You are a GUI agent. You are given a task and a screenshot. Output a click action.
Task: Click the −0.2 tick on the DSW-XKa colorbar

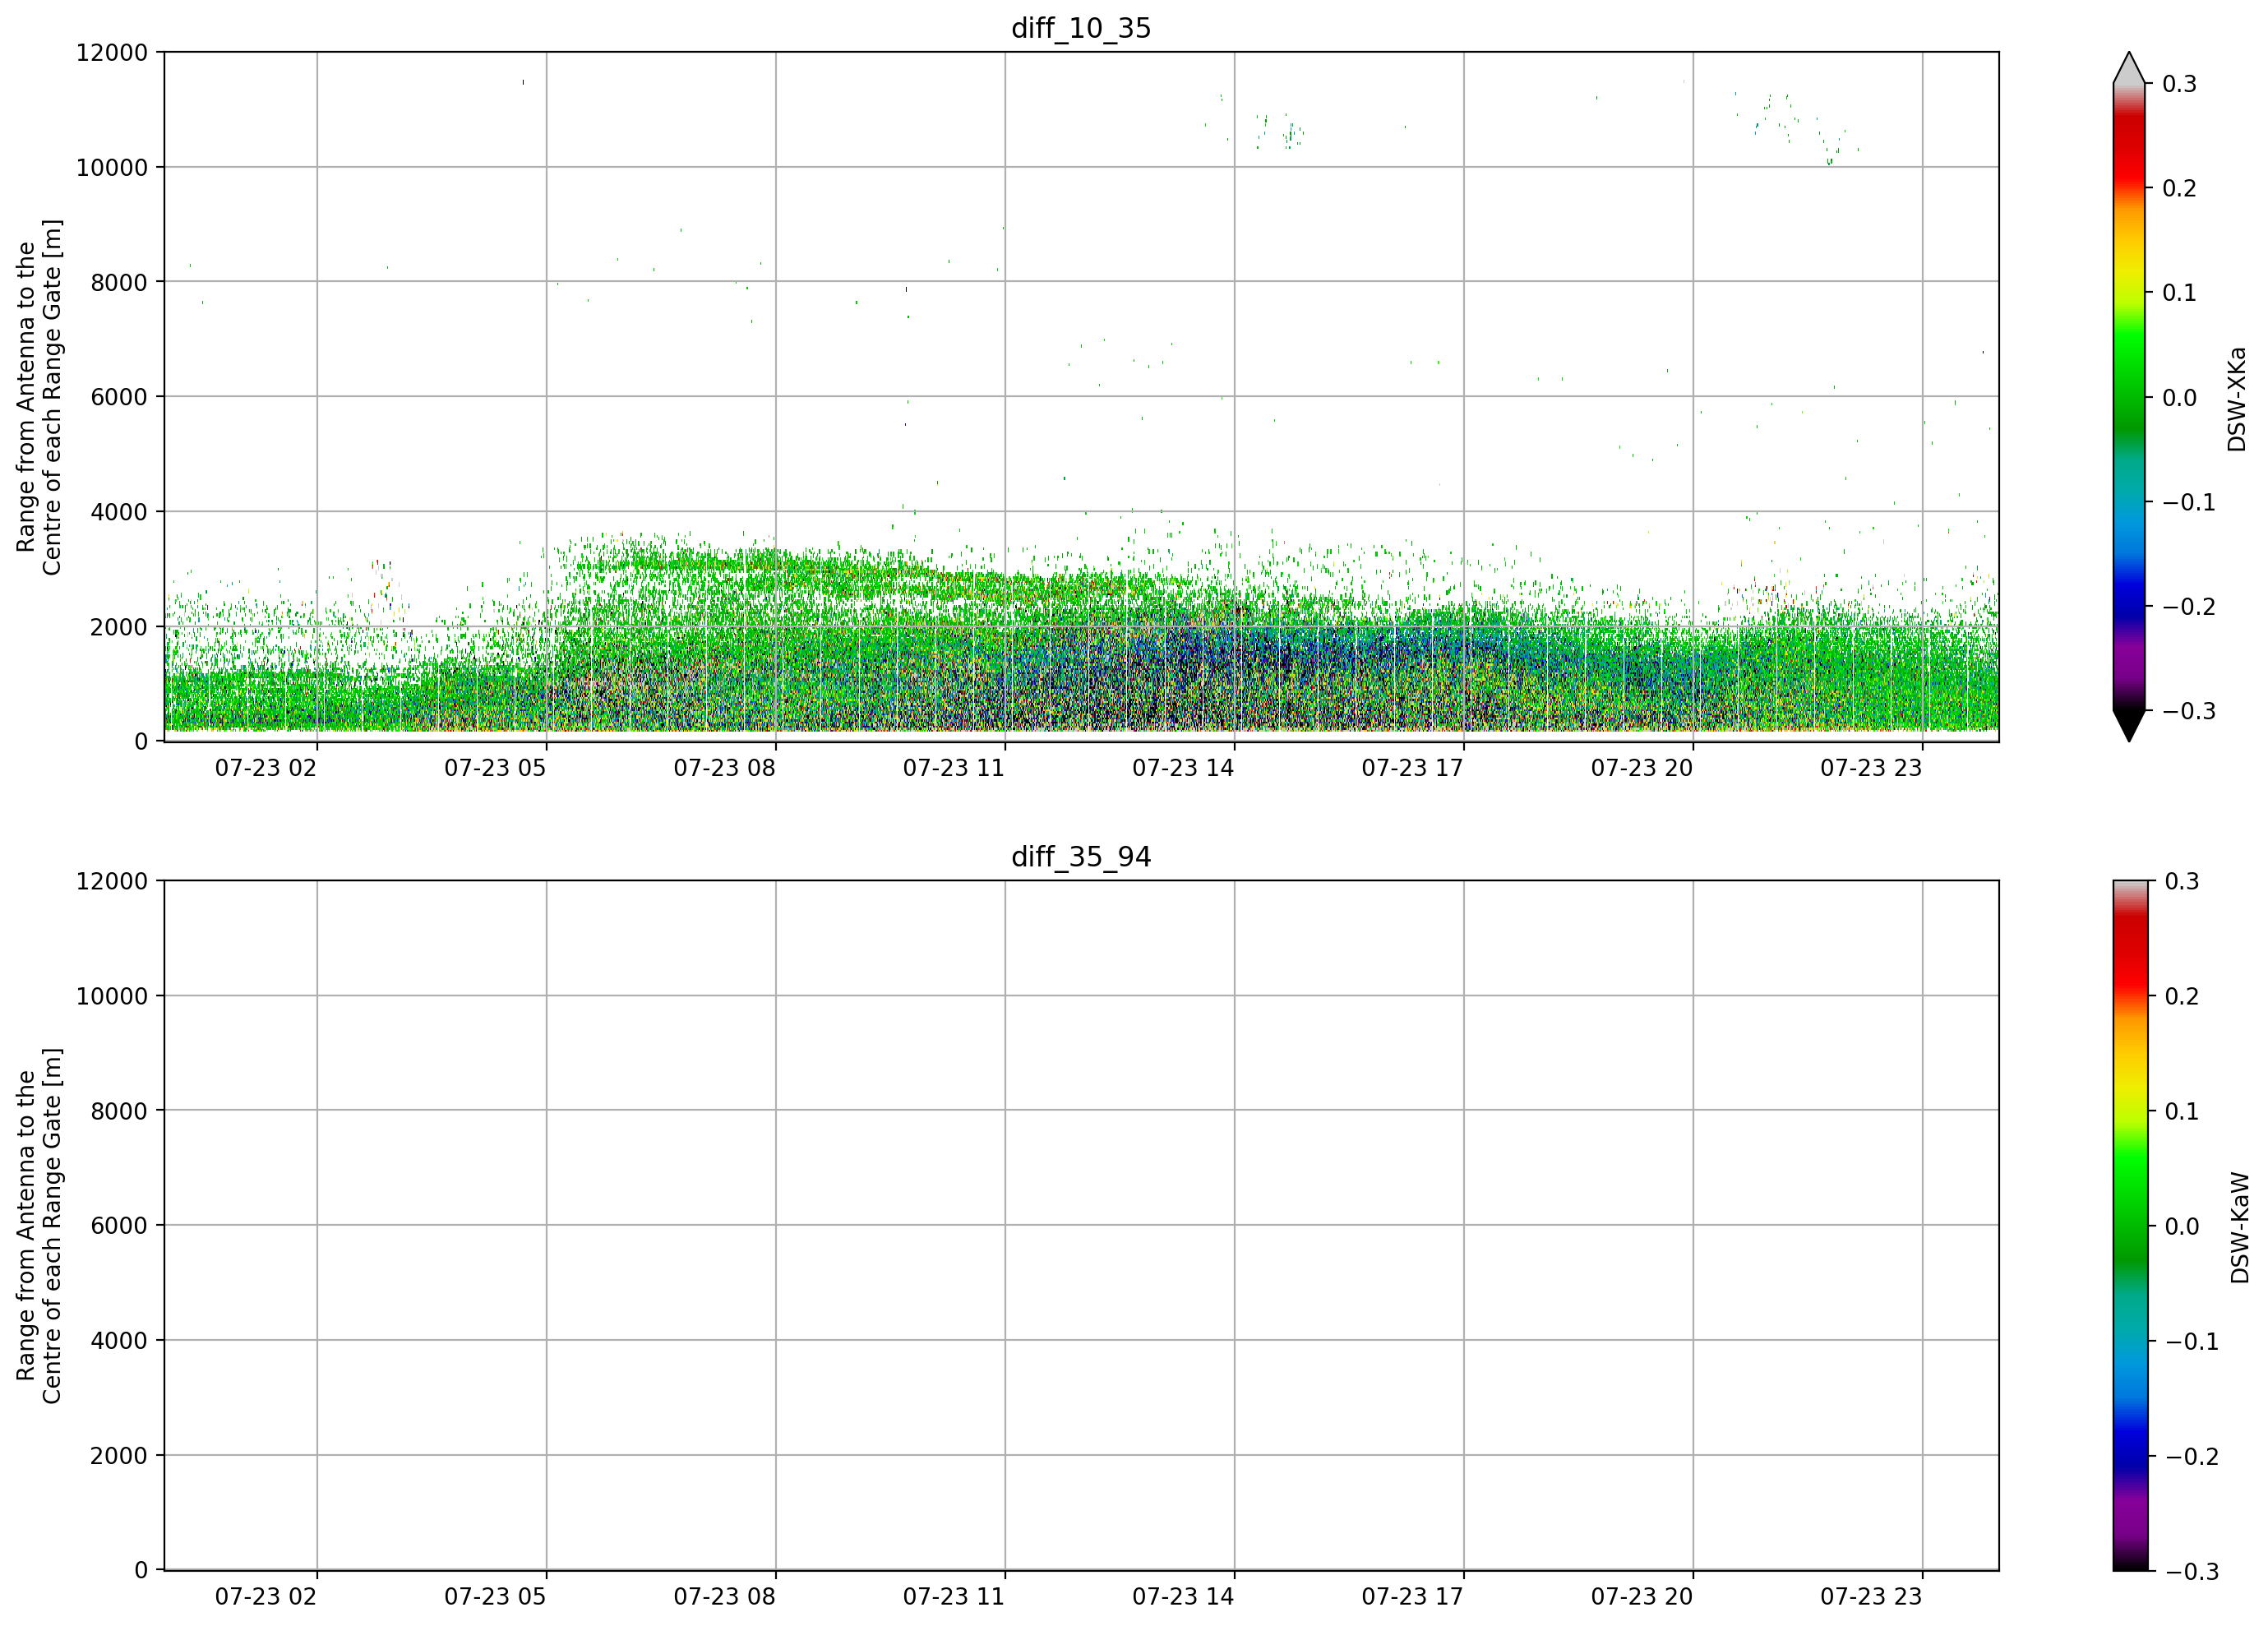[x=2189, y=607]
